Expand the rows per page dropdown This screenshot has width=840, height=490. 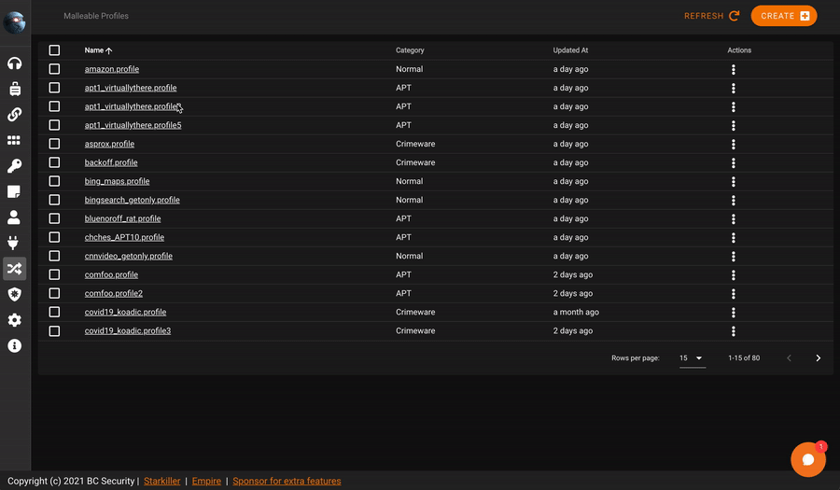(x=692, y=358)
